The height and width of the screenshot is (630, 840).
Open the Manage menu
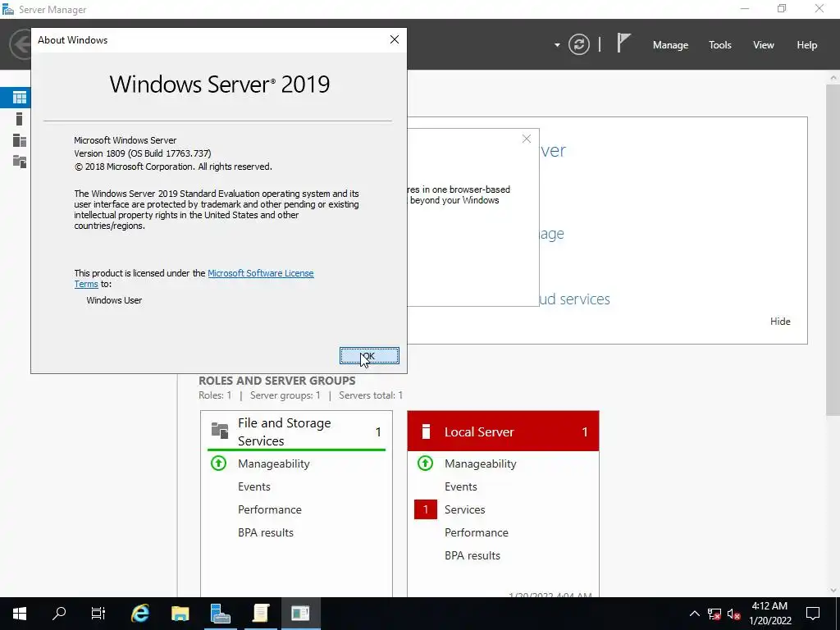coord(670,45)
